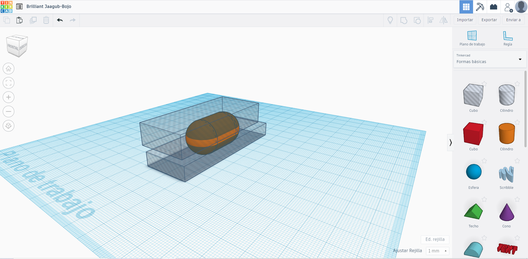
Task: Select the red Cubo shape
Action: 473,134
